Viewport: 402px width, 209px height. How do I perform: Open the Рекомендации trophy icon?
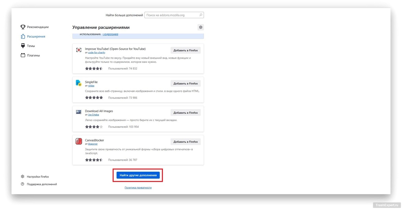click(x=23, y=27)
